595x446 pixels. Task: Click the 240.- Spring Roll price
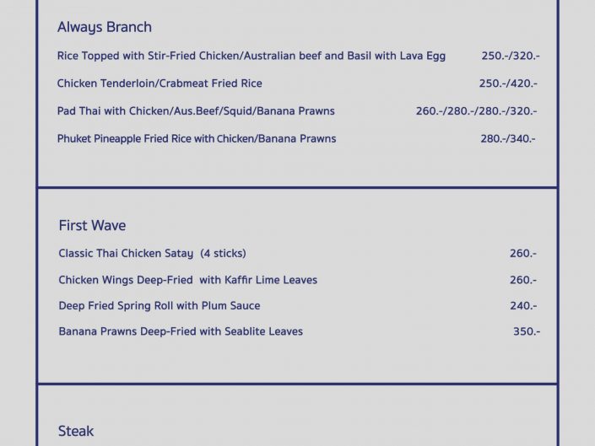coord(522,305)
